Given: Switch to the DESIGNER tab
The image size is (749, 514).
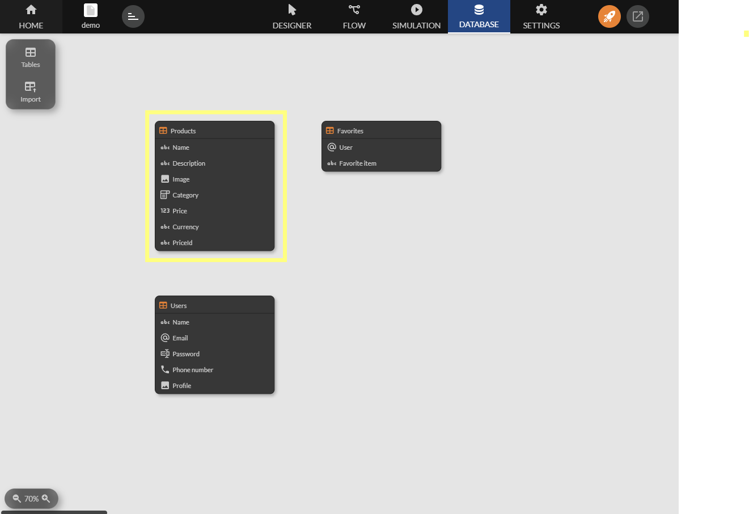Looking at the screenshot, I should [x=292, y=16].
